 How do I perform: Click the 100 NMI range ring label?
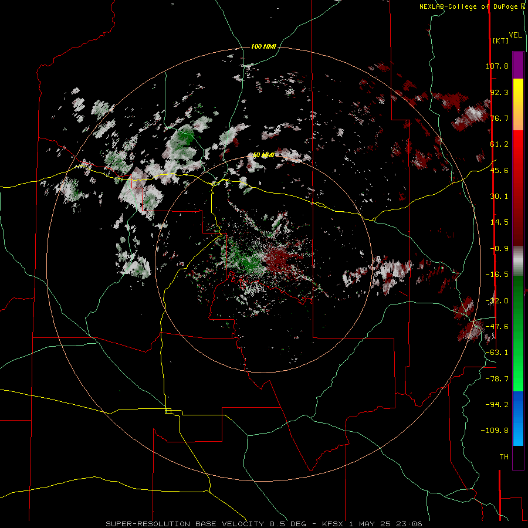(263, 46)
